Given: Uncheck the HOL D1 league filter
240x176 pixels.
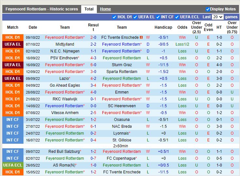Looking at the screenshot, I should (114, 17).
